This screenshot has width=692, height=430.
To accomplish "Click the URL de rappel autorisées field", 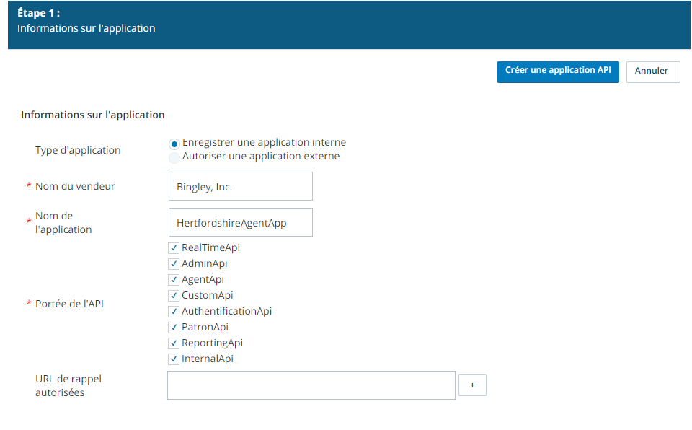I will (311, 385).
